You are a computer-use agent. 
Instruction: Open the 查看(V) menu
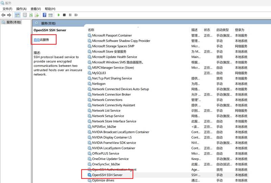pos(36,9)
